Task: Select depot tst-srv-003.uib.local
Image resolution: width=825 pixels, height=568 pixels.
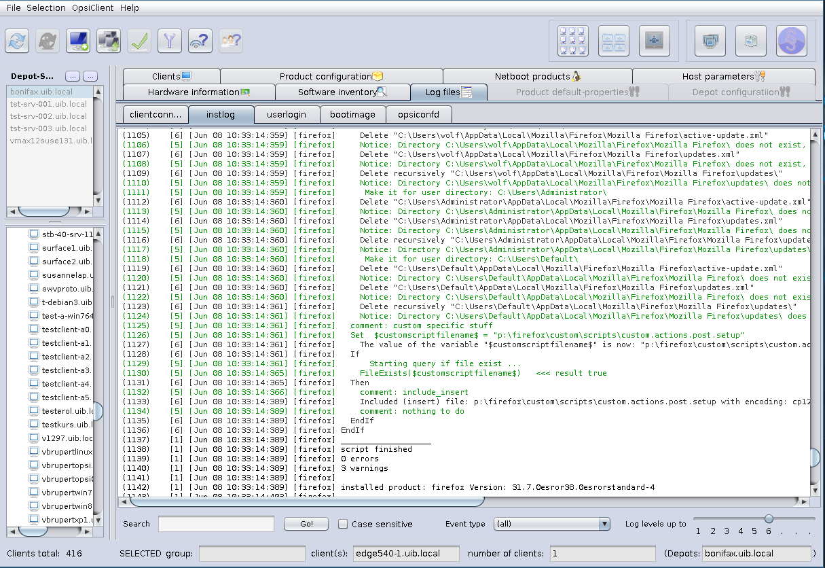Action: point(50,128)
